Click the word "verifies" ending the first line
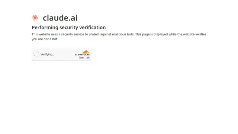This screenshot has height=134, width=238. pos(201,34)
